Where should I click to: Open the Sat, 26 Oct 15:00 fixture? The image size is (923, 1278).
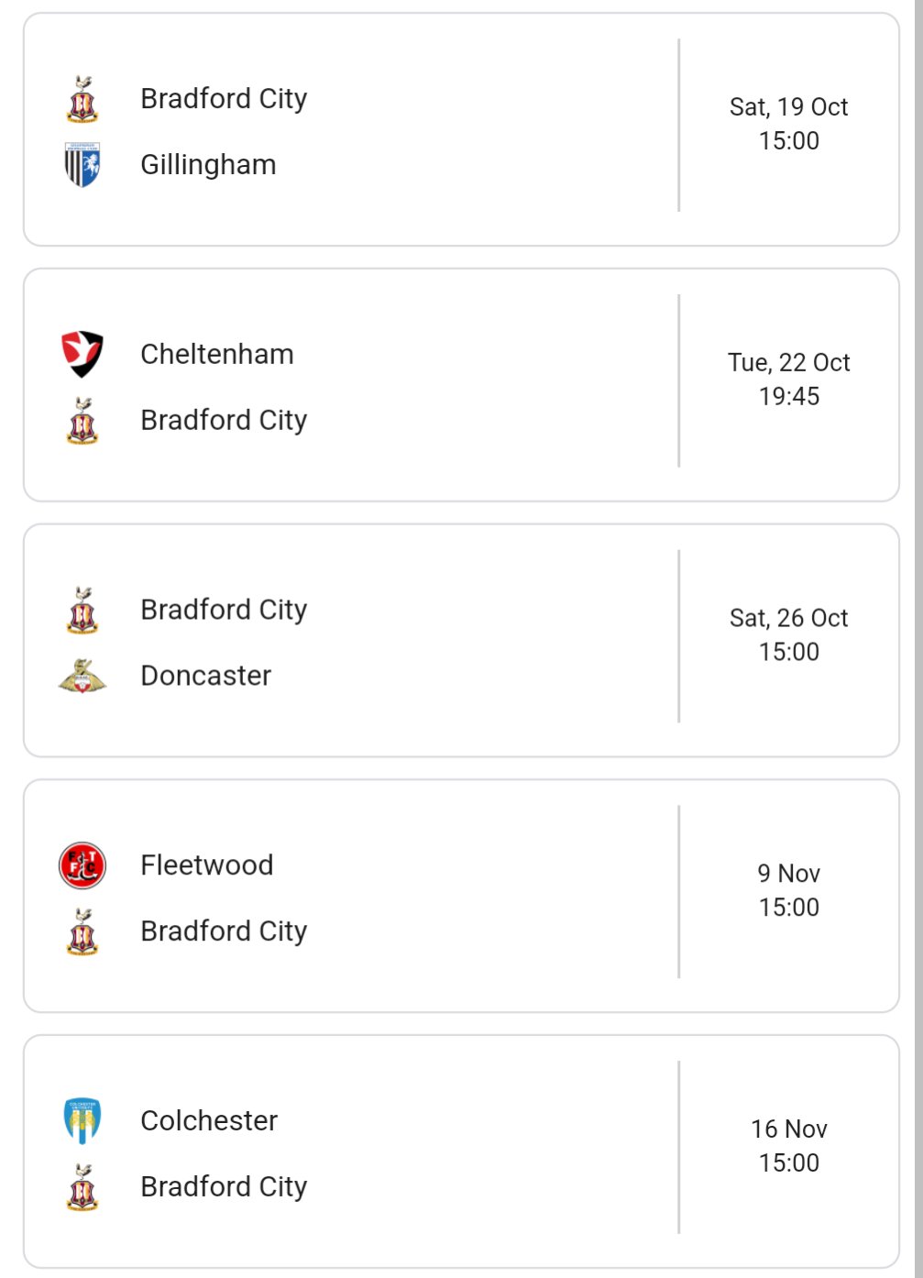pos(789,635)
